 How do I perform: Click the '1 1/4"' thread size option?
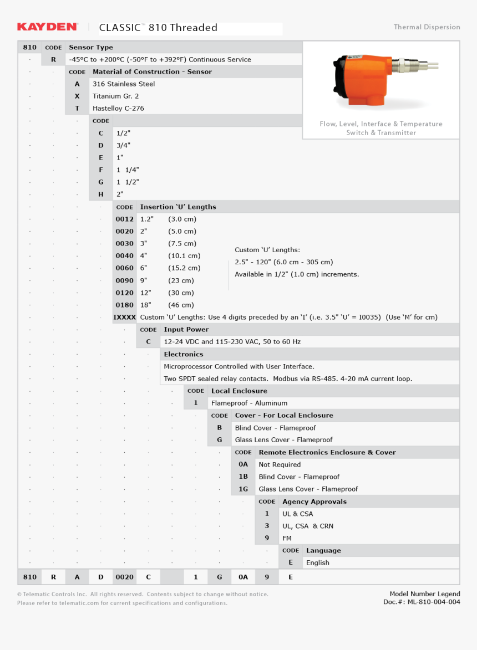(128, 170)
